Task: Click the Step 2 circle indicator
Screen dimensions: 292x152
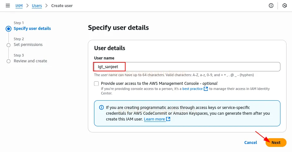Action: point(8,45)
